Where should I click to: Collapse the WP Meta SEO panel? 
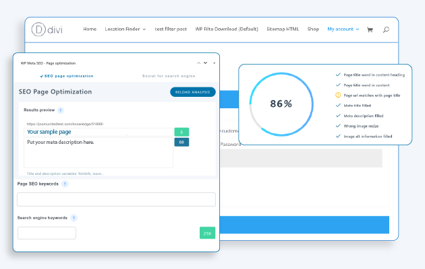pyautogui.click(x=198, y=63)
